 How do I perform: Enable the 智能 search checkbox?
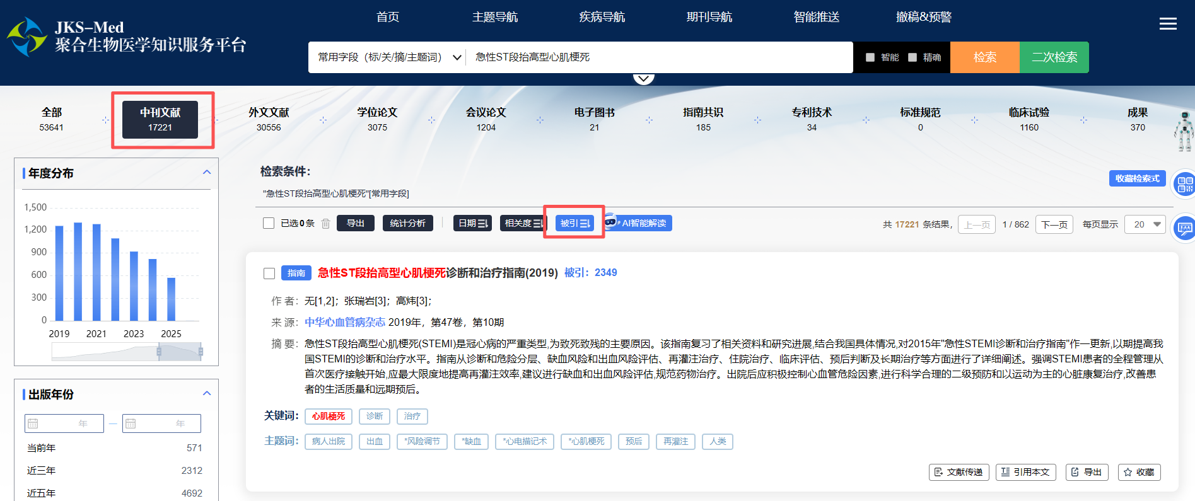click(870, 57)
